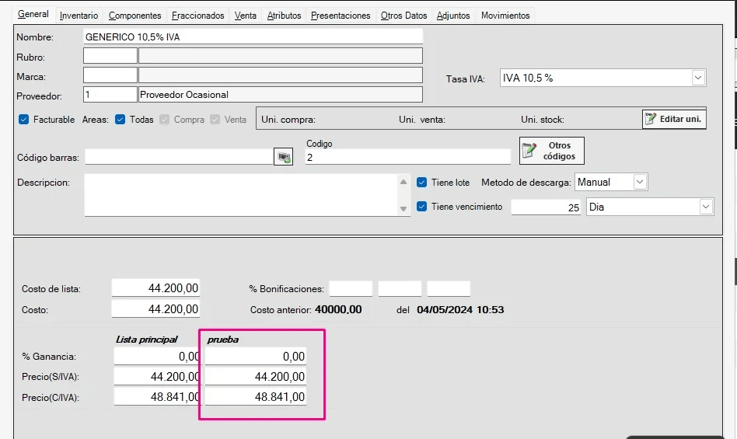Switch to the Inventario tab
The height and width of the screenshot is (439, 737).
pos(79,16)
